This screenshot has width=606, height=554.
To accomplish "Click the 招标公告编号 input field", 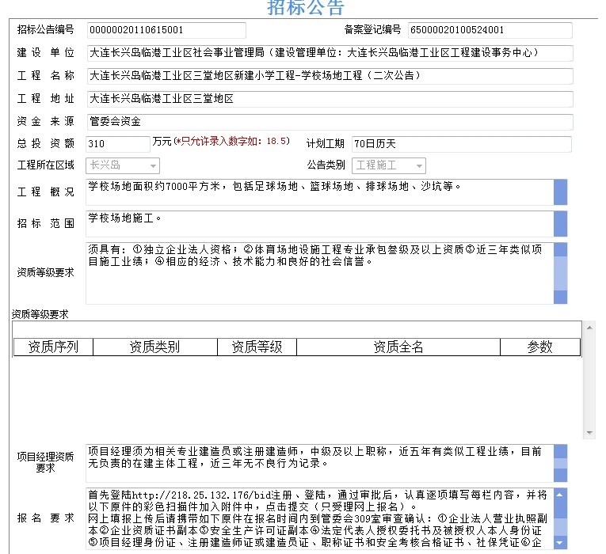I will (166, 30).
